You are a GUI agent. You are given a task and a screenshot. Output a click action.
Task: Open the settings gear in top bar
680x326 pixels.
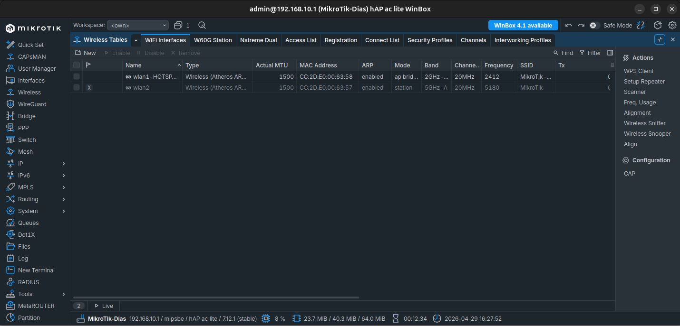672,25
